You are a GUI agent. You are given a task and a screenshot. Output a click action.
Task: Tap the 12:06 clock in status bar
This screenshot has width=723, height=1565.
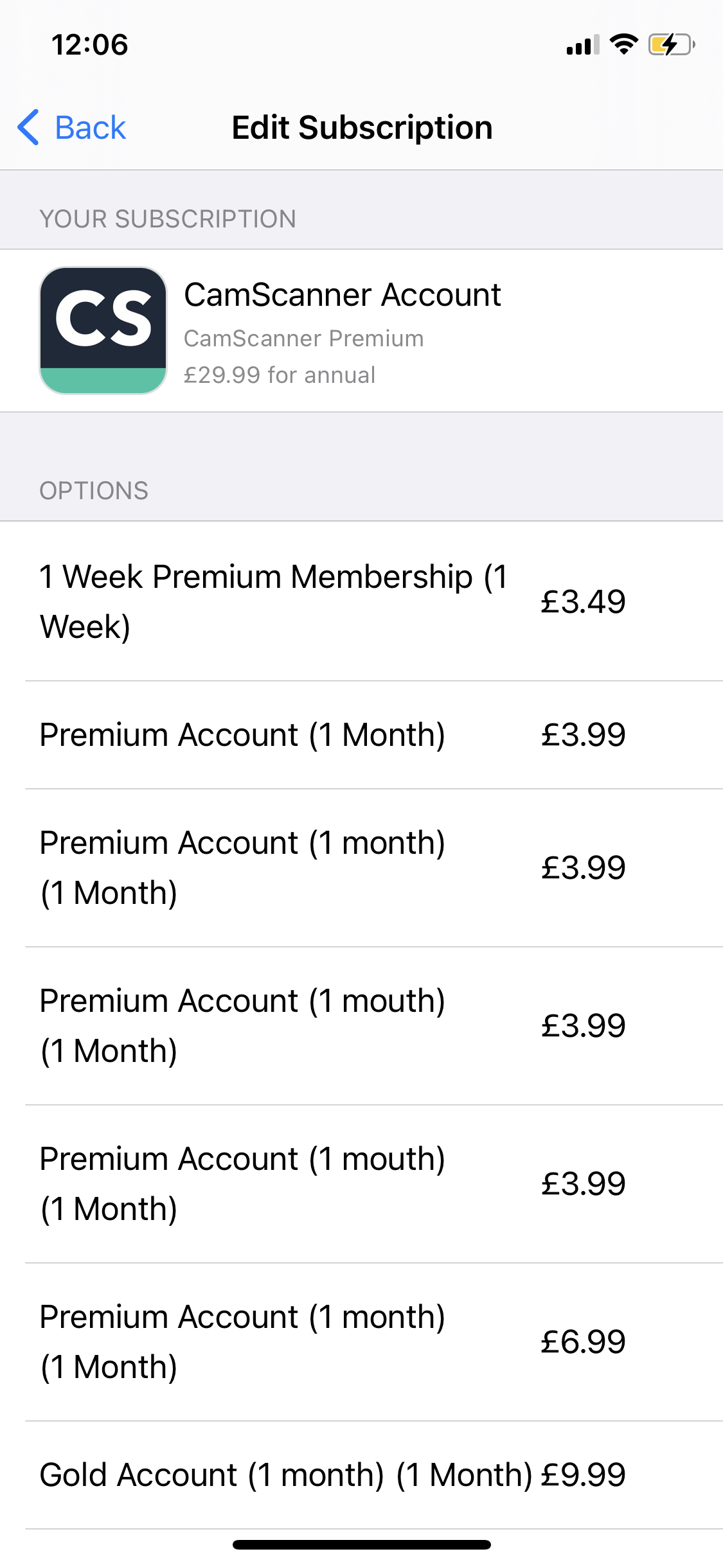pos(90,45)
